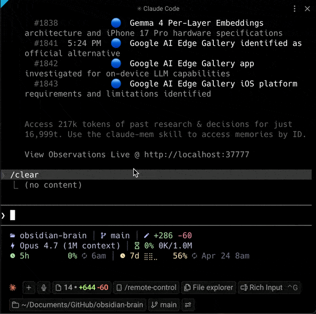Click the 5:24 PM timestamp
The width and height of the screenshot is (316, 314).
(x=84, y=43)
